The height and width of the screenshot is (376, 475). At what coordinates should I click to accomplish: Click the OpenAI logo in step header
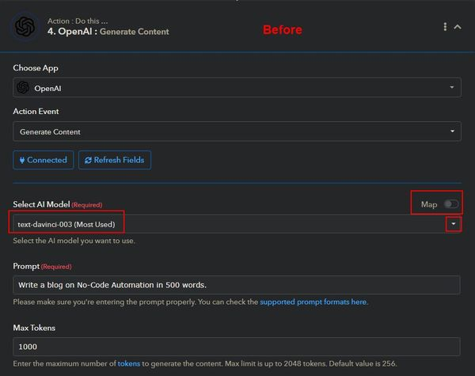(x=25, y=27)
